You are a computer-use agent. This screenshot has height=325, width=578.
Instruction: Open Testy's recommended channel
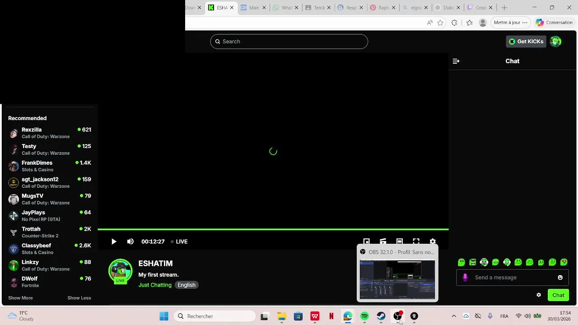point(50,149)
